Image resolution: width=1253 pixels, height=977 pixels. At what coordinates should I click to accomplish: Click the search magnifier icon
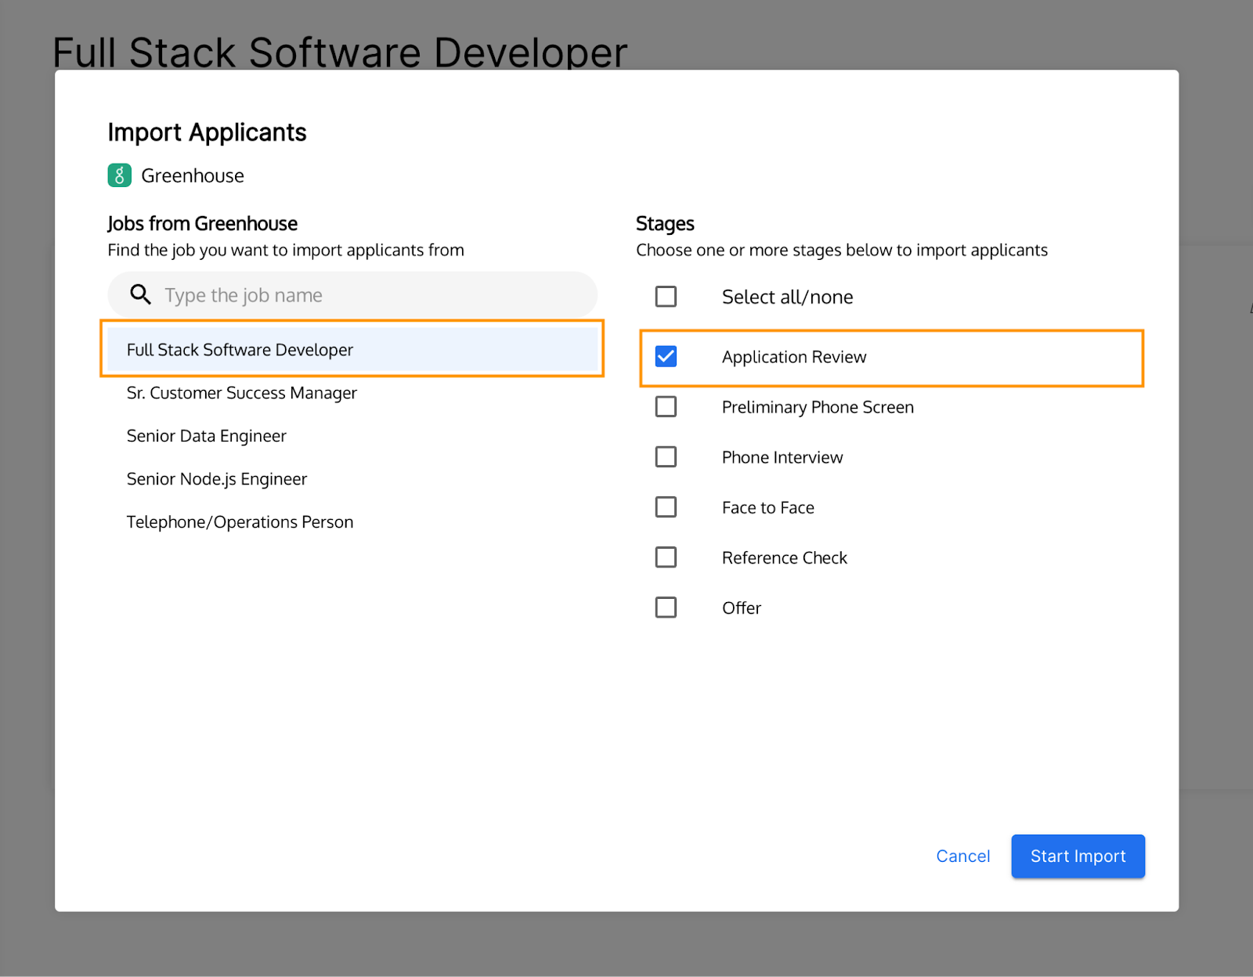click(140, 294)
